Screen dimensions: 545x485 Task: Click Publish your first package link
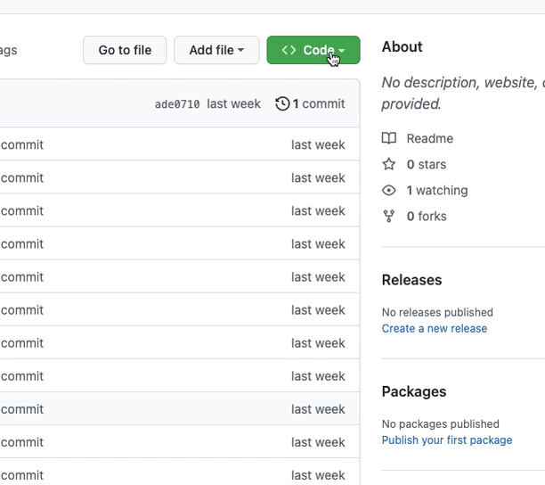(x=447, y=440)
